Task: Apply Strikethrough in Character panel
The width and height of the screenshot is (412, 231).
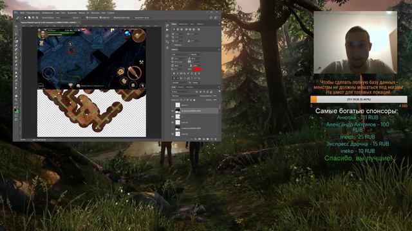Action: pos(199,74)
